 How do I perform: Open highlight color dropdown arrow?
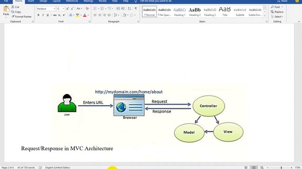(x=81, y=15)
